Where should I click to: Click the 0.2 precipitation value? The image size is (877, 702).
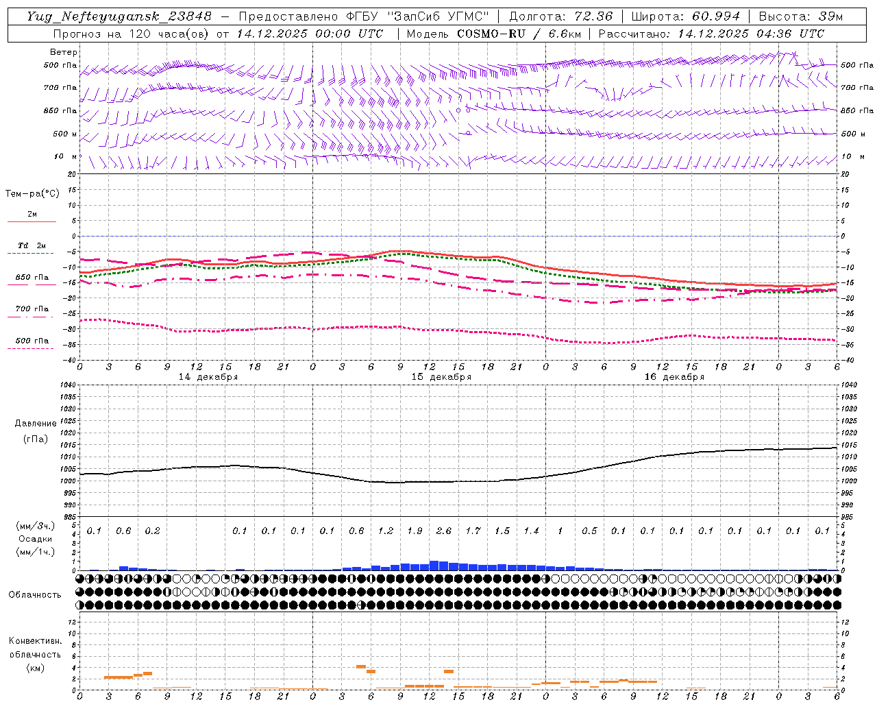152,531
